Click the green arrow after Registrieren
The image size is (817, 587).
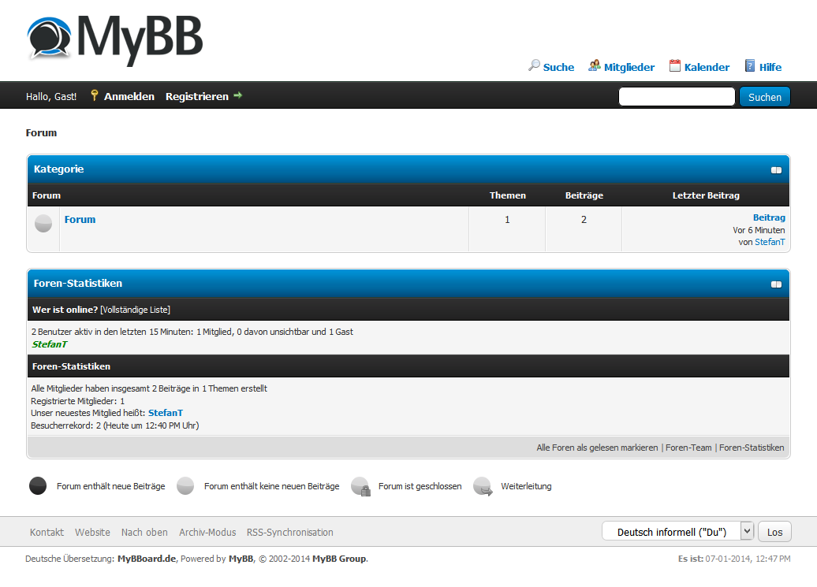[x=238, y=95]
